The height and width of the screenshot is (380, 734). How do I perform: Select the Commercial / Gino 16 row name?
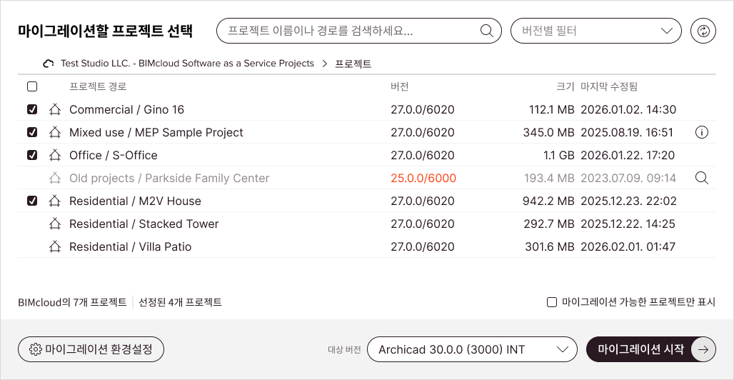pos(127,109)
